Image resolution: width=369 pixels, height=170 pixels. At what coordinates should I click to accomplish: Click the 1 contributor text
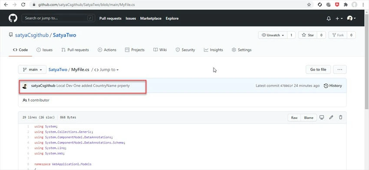point(36,100)
